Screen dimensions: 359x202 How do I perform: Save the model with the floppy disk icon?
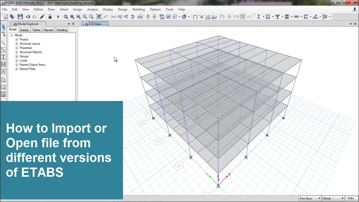[x=20, y=17]
